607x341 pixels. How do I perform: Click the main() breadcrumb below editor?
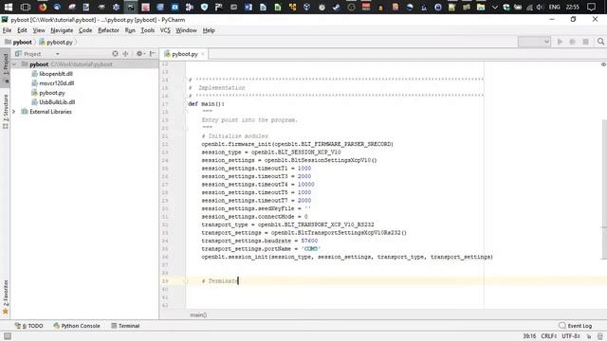point(198,315)
